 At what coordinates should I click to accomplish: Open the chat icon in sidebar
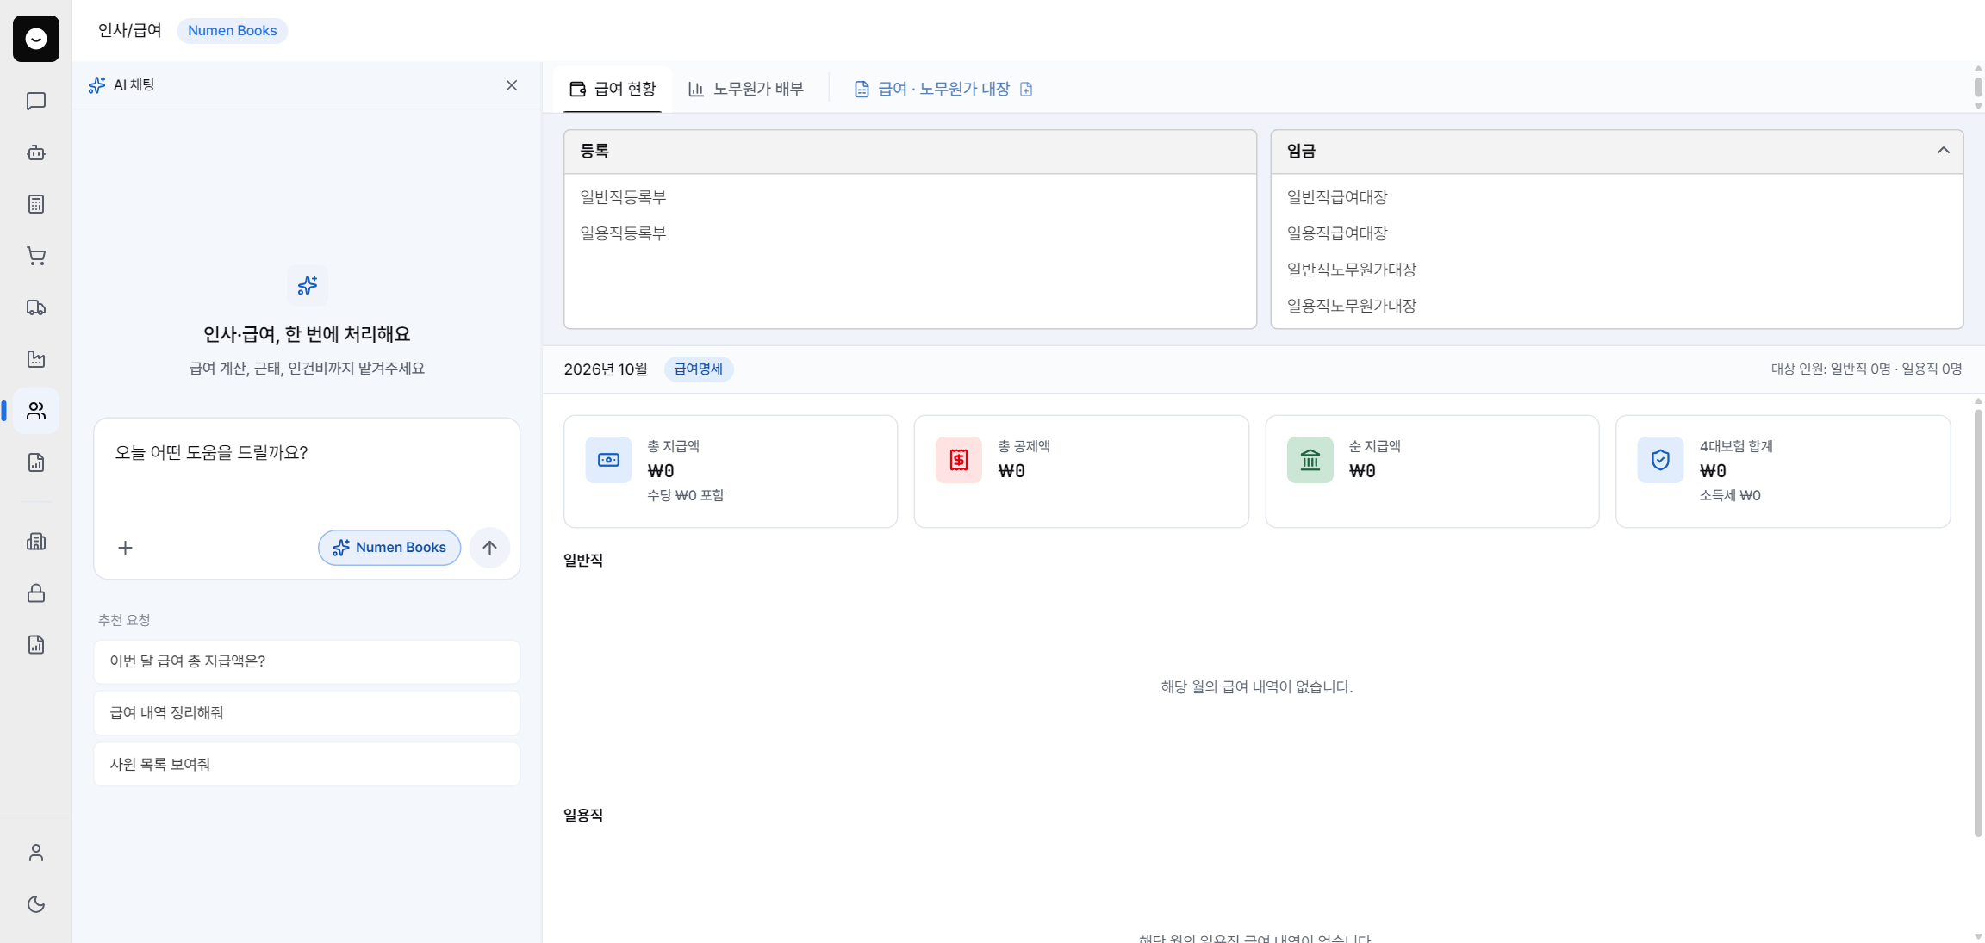36,101
